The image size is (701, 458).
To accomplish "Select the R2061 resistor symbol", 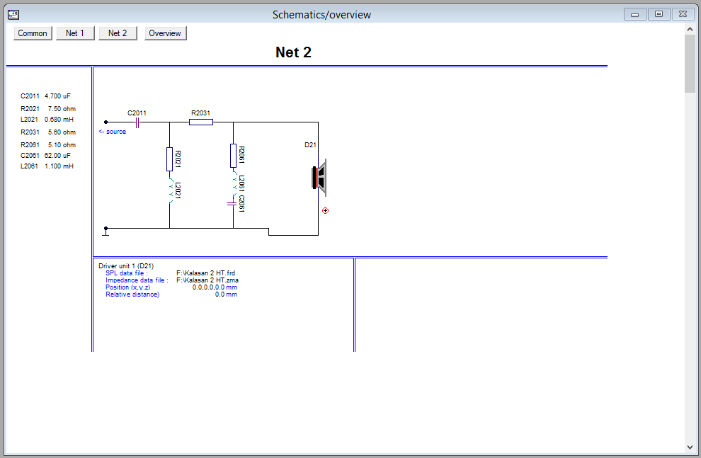I will (x=233, y=156).
